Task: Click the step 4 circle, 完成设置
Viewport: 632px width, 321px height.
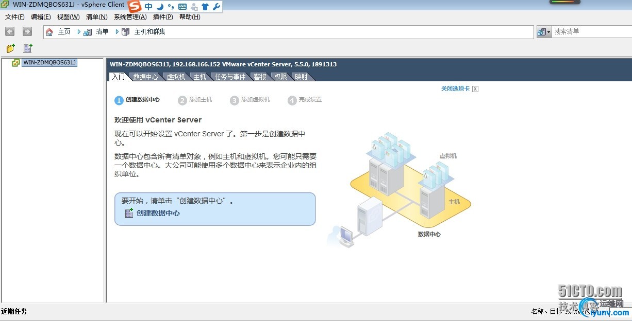Action: click(292, 100)
